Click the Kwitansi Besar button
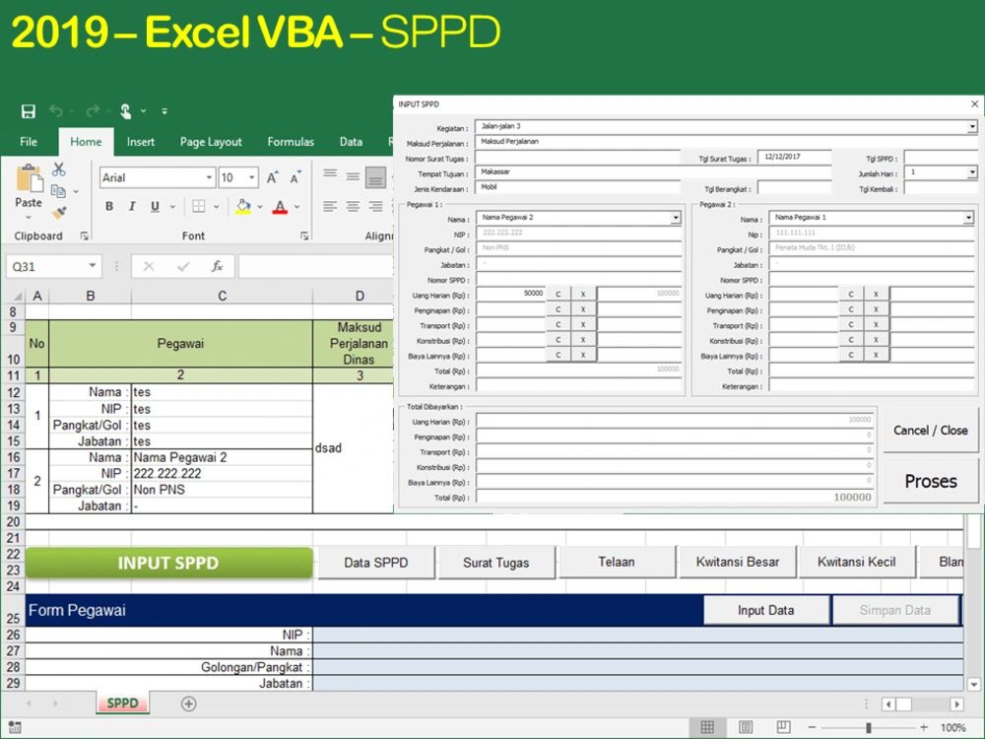 point(738,562)
